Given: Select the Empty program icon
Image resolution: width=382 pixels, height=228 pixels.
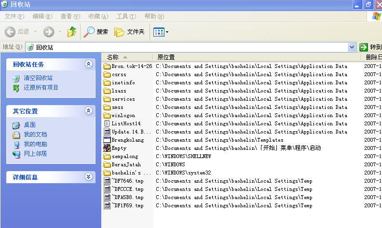Looking at the screenshot, I should tap(107, 148).
